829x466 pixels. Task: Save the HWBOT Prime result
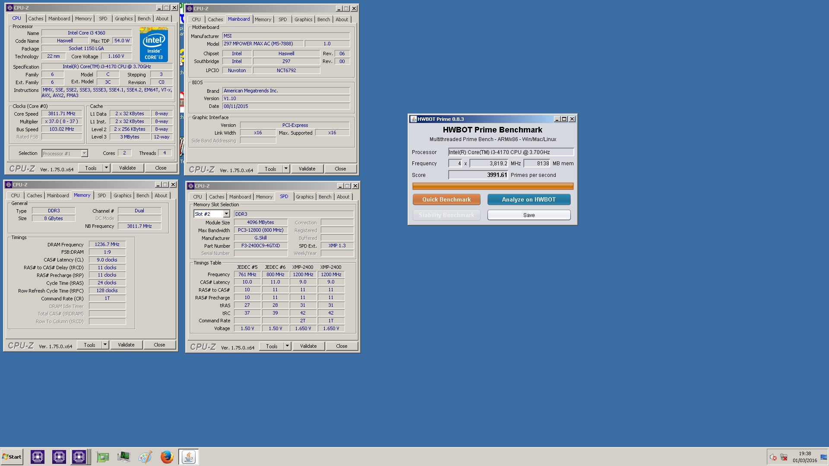(x=529, y=215)
